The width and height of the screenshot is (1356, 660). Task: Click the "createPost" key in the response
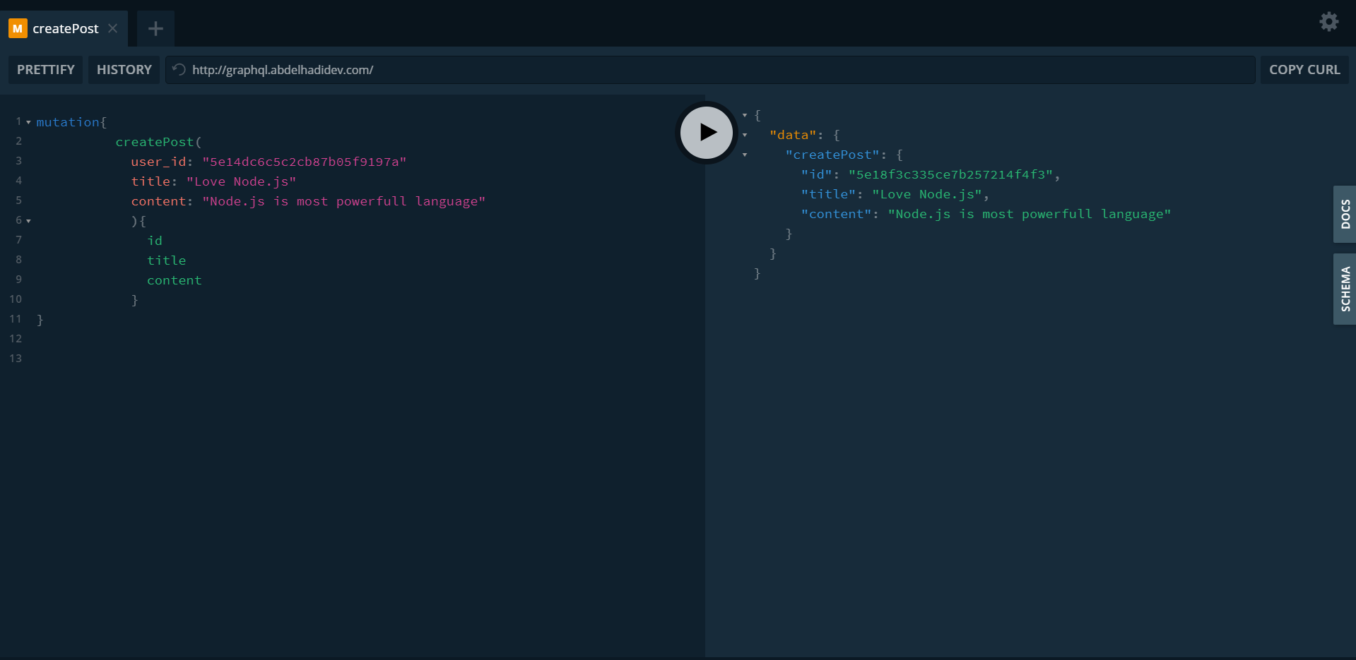point(832,155)
